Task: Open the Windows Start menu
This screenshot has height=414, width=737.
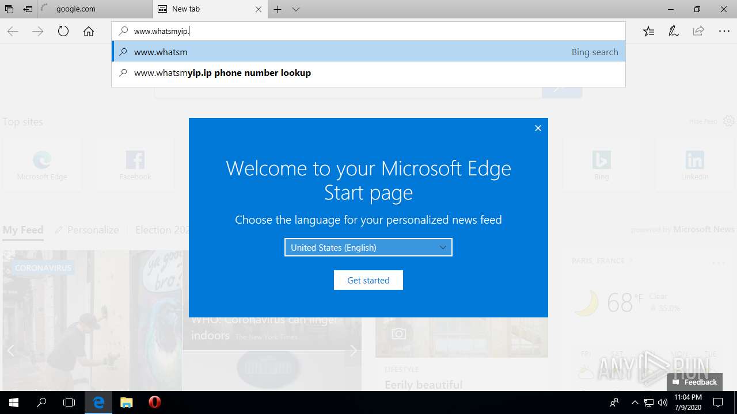Action: tap(14, 402)
